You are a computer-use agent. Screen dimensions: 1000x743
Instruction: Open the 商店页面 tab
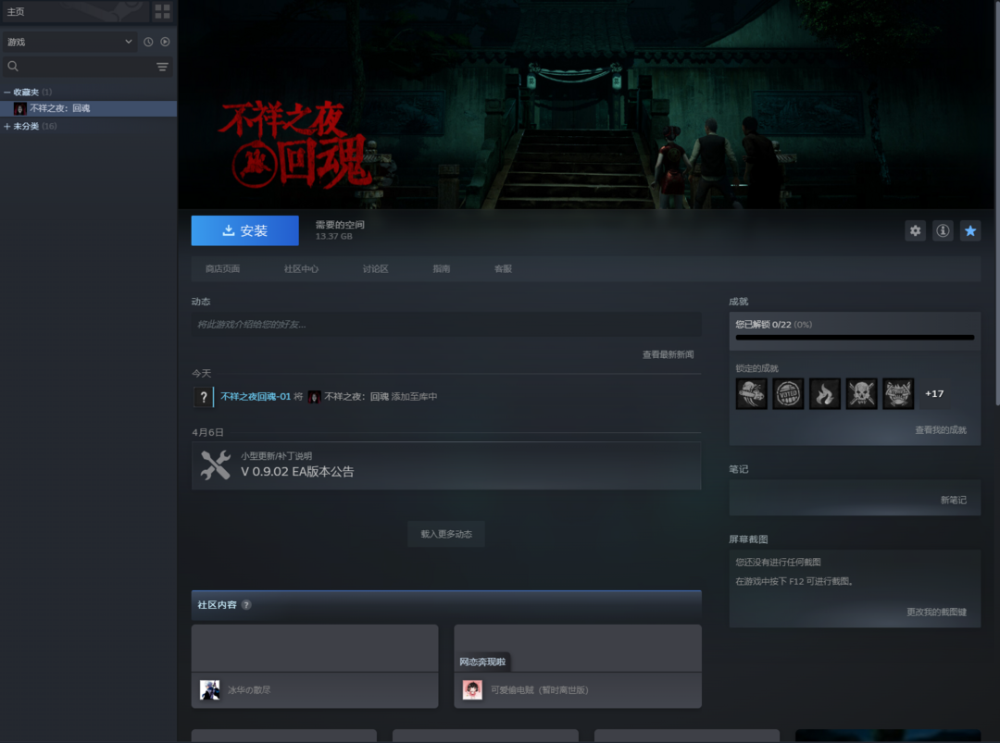(x=222, y=269)
